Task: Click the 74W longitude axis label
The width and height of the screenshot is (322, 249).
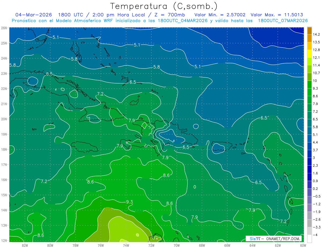Action: click(x=126, y=245)
